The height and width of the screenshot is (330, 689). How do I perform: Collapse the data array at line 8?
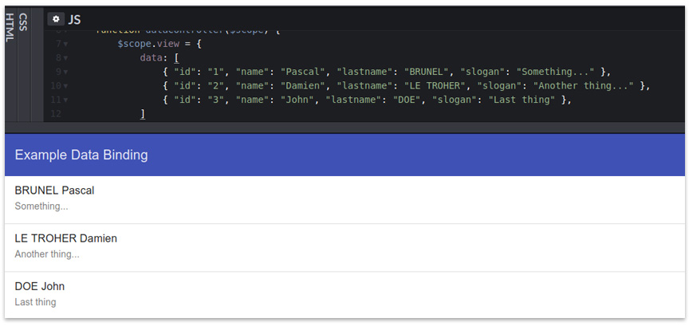point(65,58)
